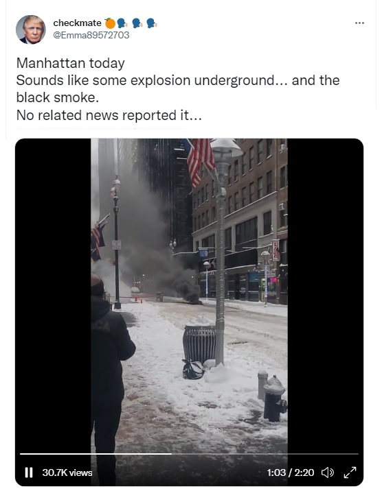Screen dimensions: 382x491
Task: Click the orange emoji in display name
Action: click(110, 23)
